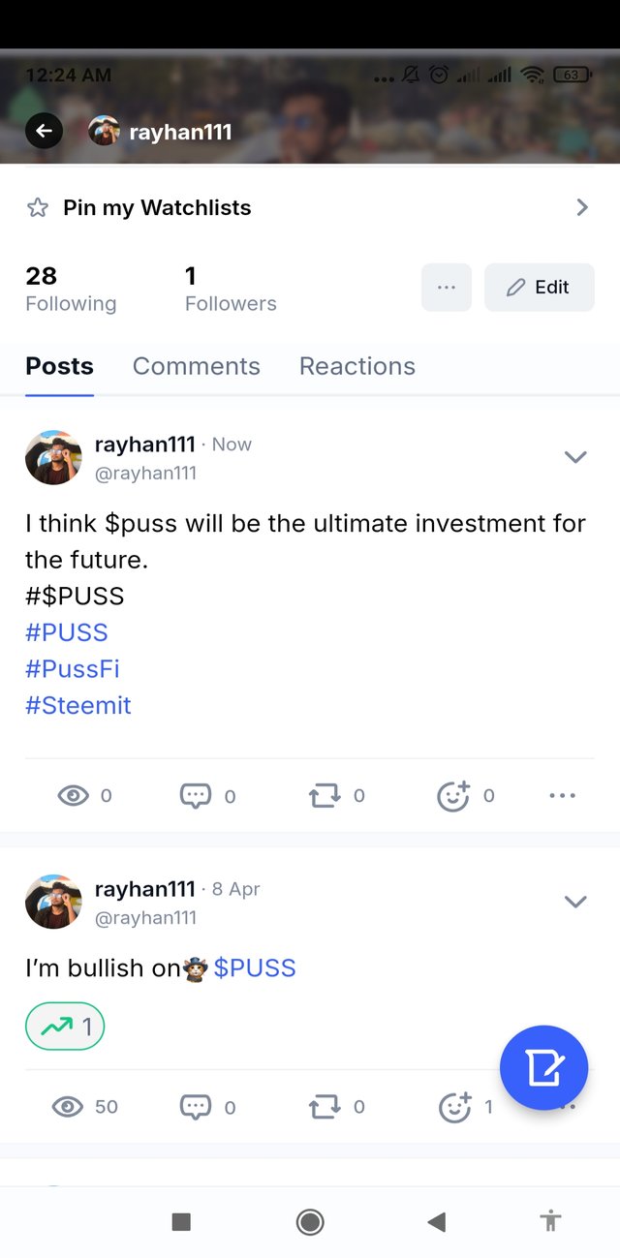The image size is (620, 1258).
Task: Click the Edit profile button
Action: click(x=539, y=288)
